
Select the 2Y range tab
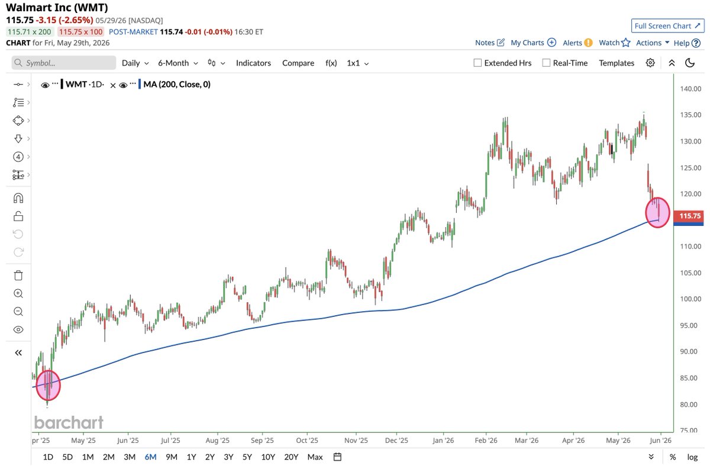(x=210, y=457)
